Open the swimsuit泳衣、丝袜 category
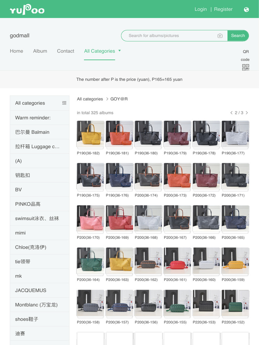Image resolution: width=259 pixels, height=345 pixels. [x=40, y=218]
